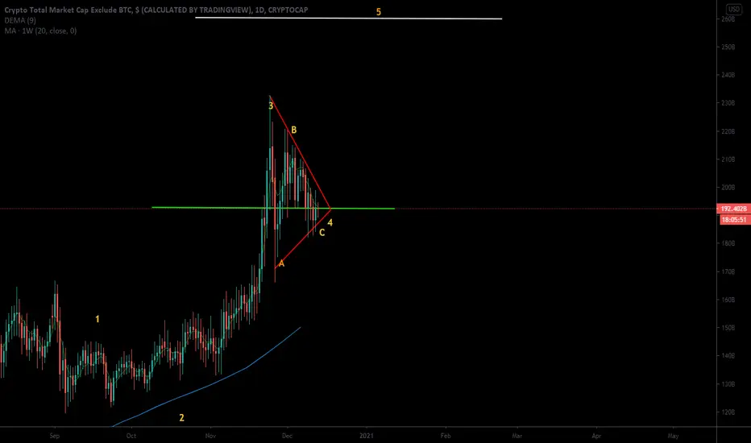Click the 260B price axis label
Screen dimensions: 751x443
pos(728,19)
